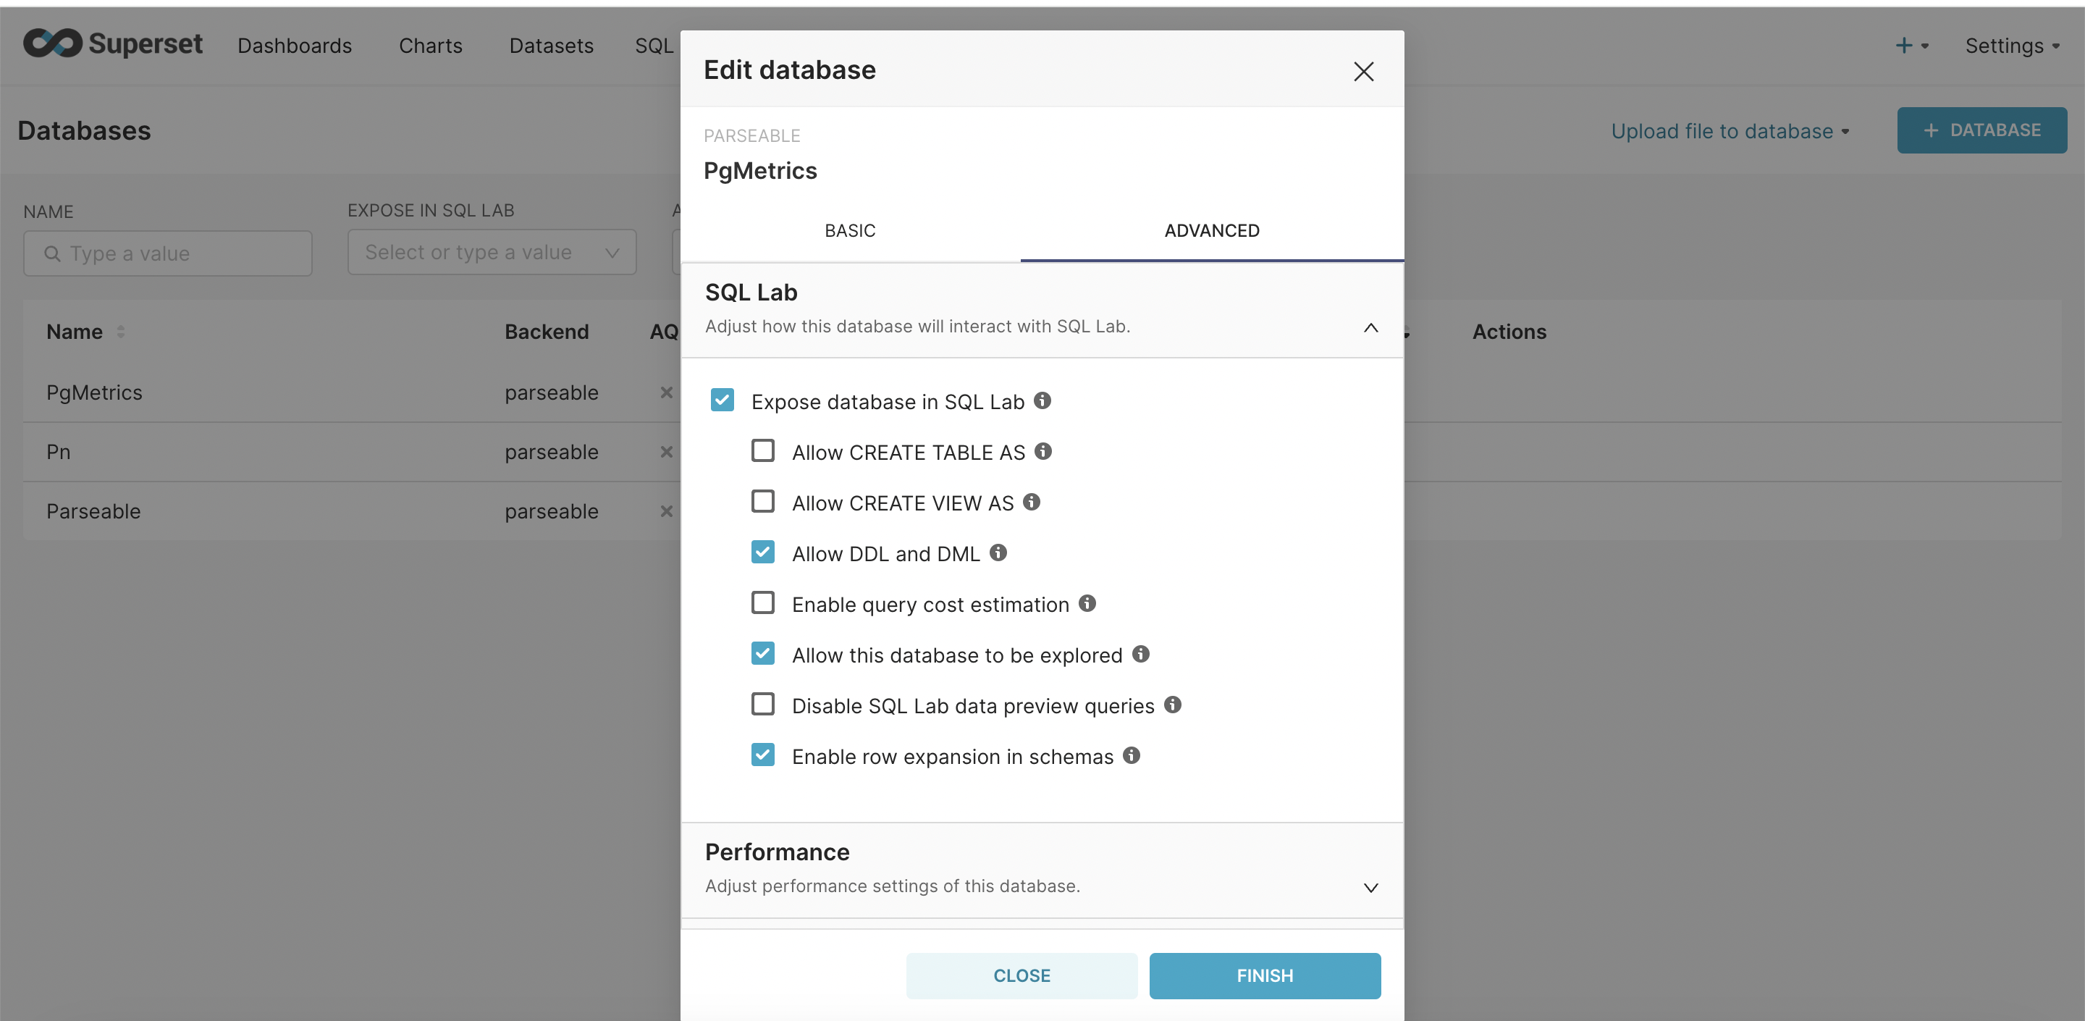Collapse the SQL Lab section

[x=1370, y=328]
